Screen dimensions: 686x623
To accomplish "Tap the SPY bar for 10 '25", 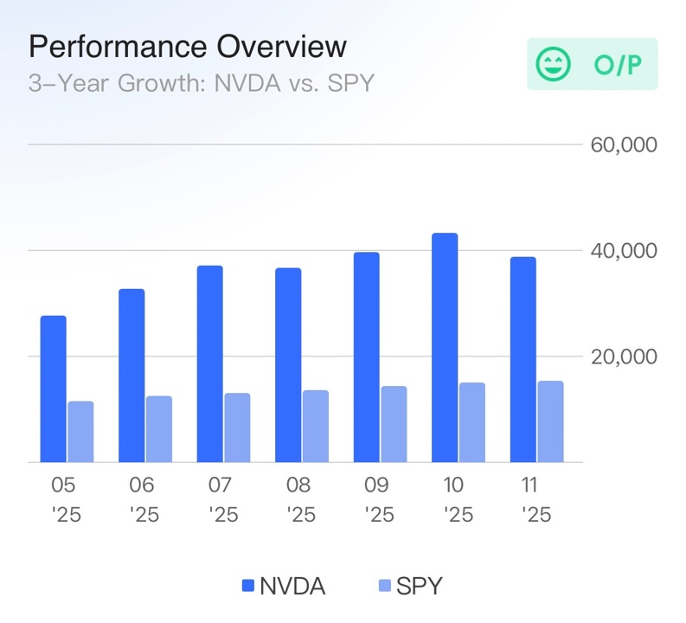I will tap(472, 422).
